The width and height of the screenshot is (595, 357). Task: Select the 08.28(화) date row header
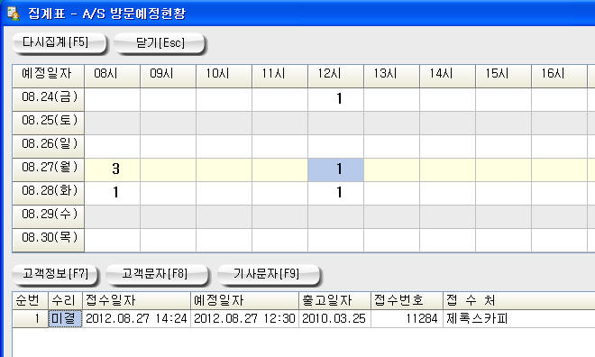pyautogui.click(x=48, y=193)
